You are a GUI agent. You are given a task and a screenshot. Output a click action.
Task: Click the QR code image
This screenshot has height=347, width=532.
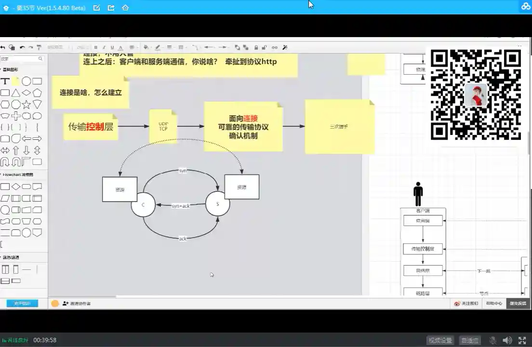(476, 94)
